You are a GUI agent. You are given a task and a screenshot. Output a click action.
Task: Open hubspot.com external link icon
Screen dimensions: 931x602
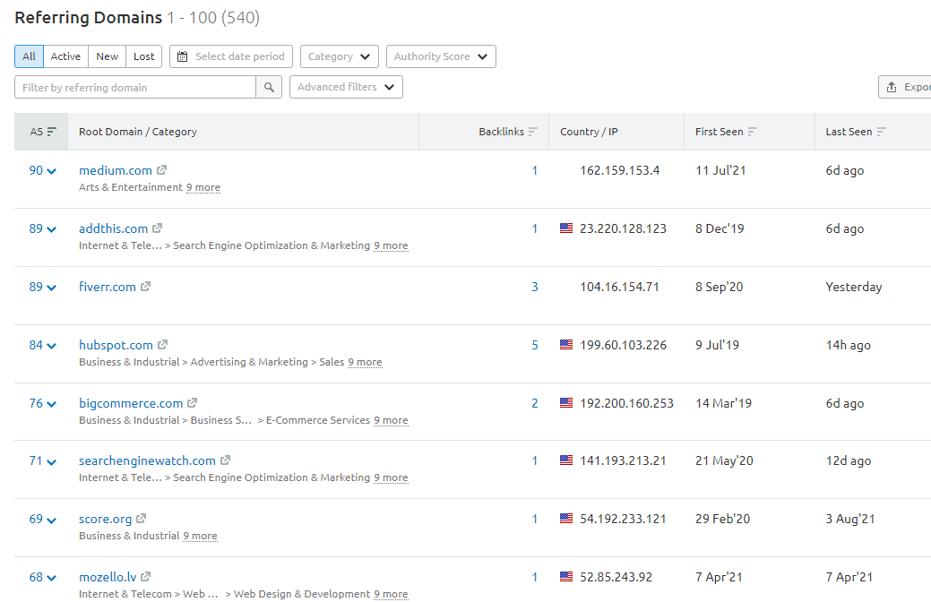(163, 344)
